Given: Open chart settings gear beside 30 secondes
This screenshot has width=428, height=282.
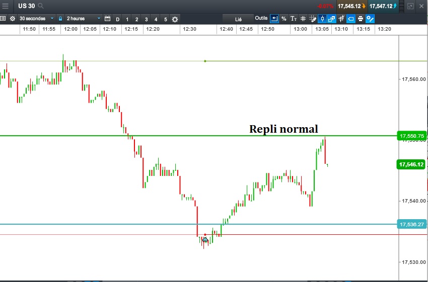Looking at the screenshot, I should [x=13, y=19].
